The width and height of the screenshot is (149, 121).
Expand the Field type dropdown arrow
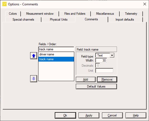tap(112, 55)
